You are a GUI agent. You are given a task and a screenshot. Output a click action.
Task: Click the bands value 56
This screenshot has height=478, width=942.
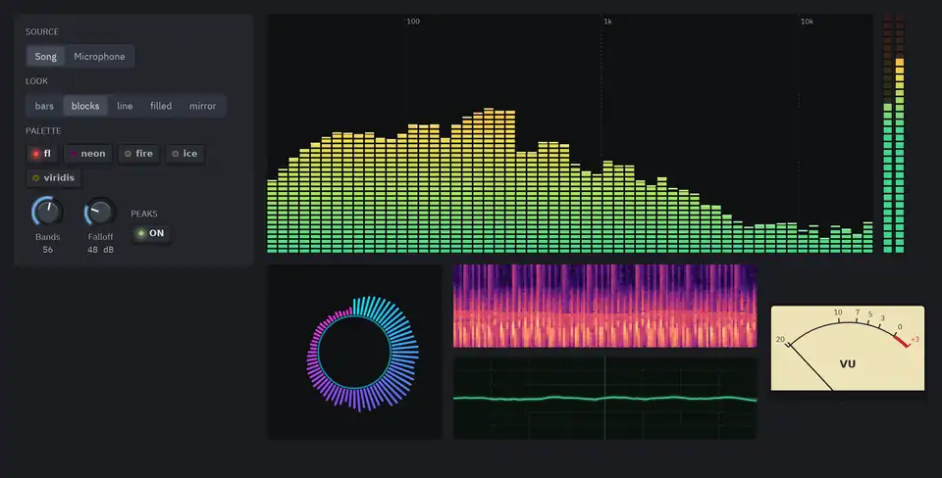pyautogui.click(x=47, y=250)
